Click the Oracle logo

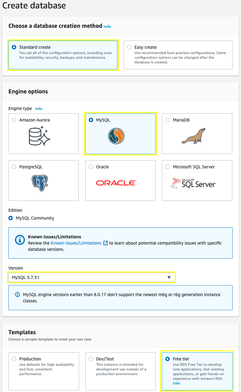click(x=116, y=183)
